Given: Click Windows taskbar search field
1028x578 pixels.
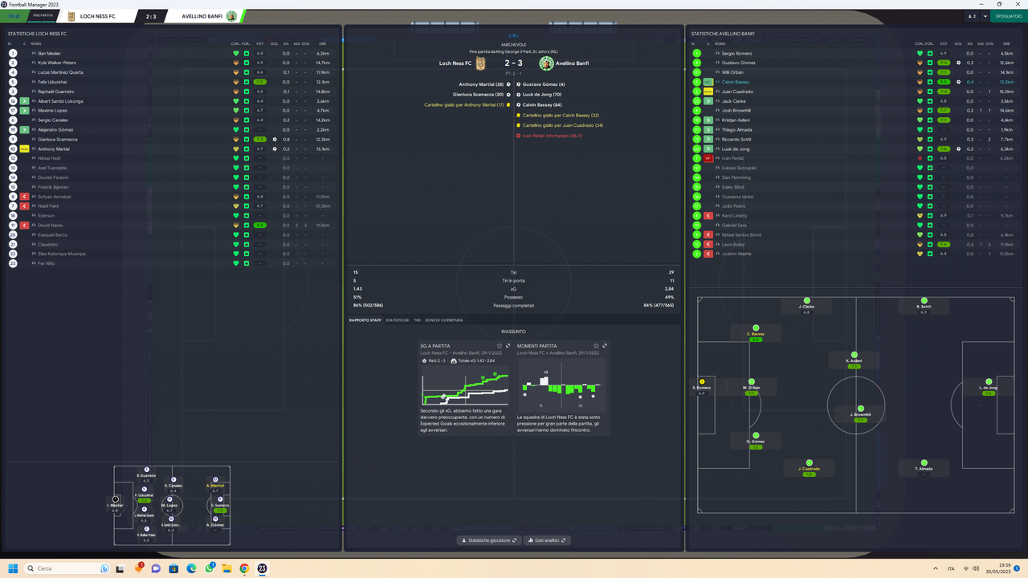Looking at the screenshot, I should 66,568.
